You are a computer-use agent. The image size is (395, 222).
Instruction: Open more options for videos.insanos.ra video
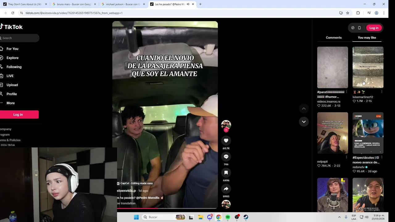pos(346,92)
